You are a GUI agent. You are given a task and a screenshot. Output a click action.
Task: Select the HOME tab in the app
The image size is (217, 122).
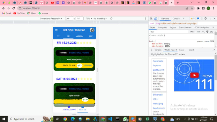(x=58, y=36)
